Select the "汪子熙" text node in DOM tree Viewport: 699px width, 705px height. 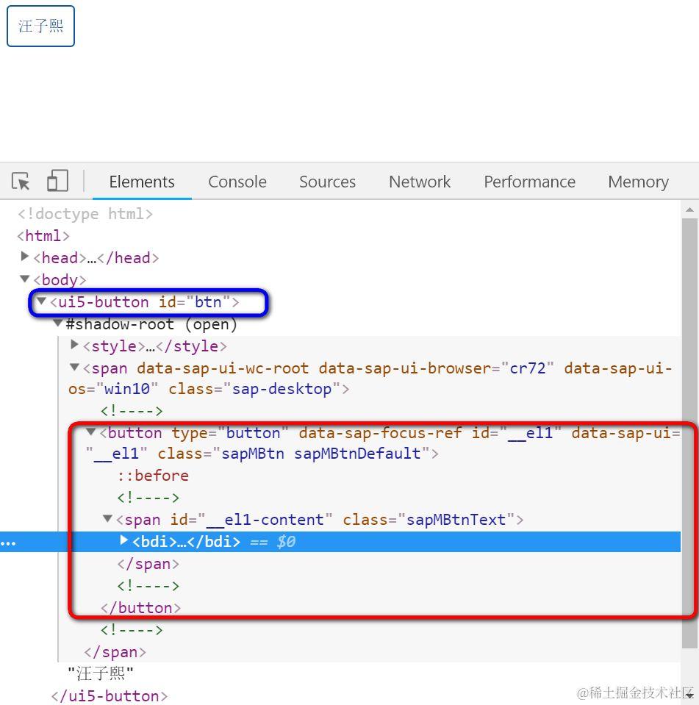point(101,673)
